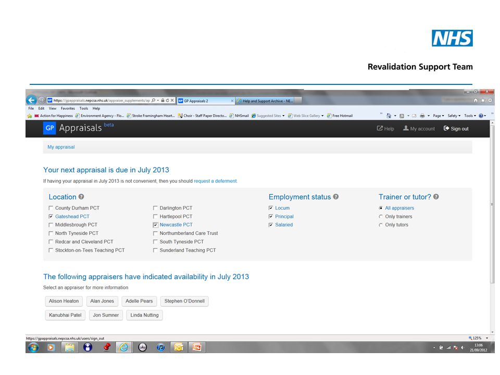Show hidden tray icons arrow
This screenshot has height=375, width=500.
click(x=434, y=347)
